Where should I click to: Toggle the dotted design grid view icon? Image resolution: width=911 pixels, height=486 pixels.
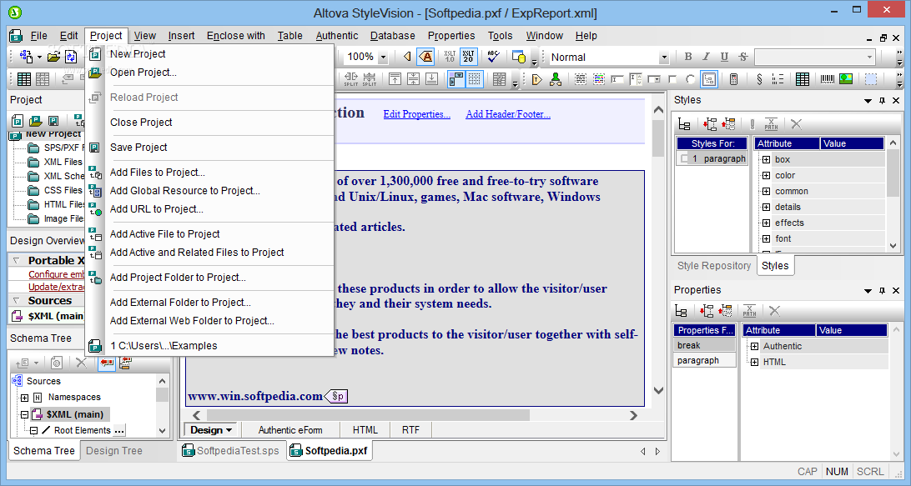[x=475, y=79]
